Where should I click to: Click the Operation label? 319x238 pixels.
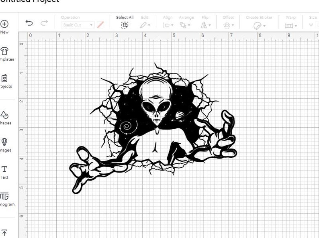click(70, 18)
